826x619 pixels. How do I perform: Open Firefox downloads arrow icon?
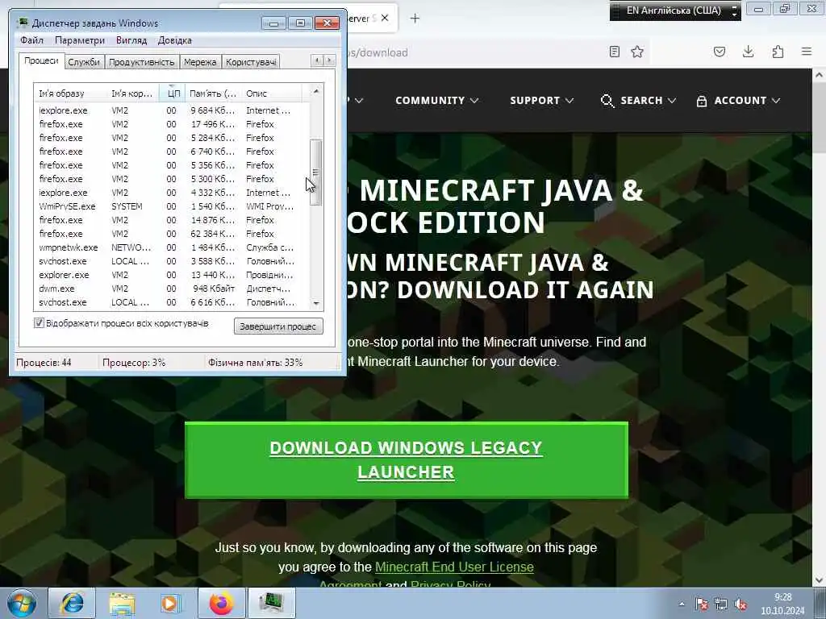748,52
